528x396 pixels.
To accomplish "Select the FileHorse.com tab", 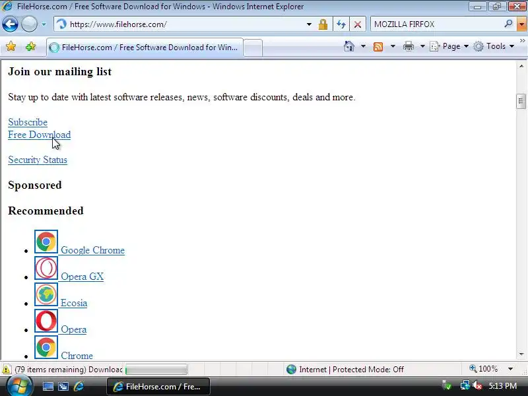I will coord(145,48).
